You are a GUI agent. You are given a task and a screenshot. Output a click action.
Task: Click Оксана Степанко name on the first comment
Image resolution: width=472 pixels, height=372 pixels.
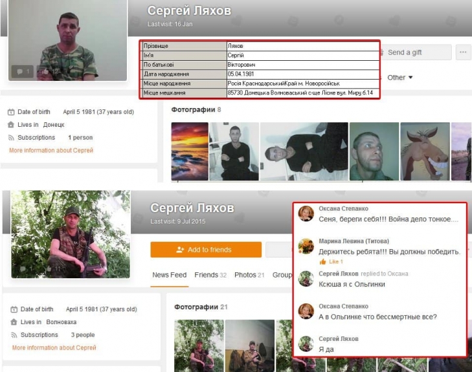pyautogui.click(x=343, y=209)
